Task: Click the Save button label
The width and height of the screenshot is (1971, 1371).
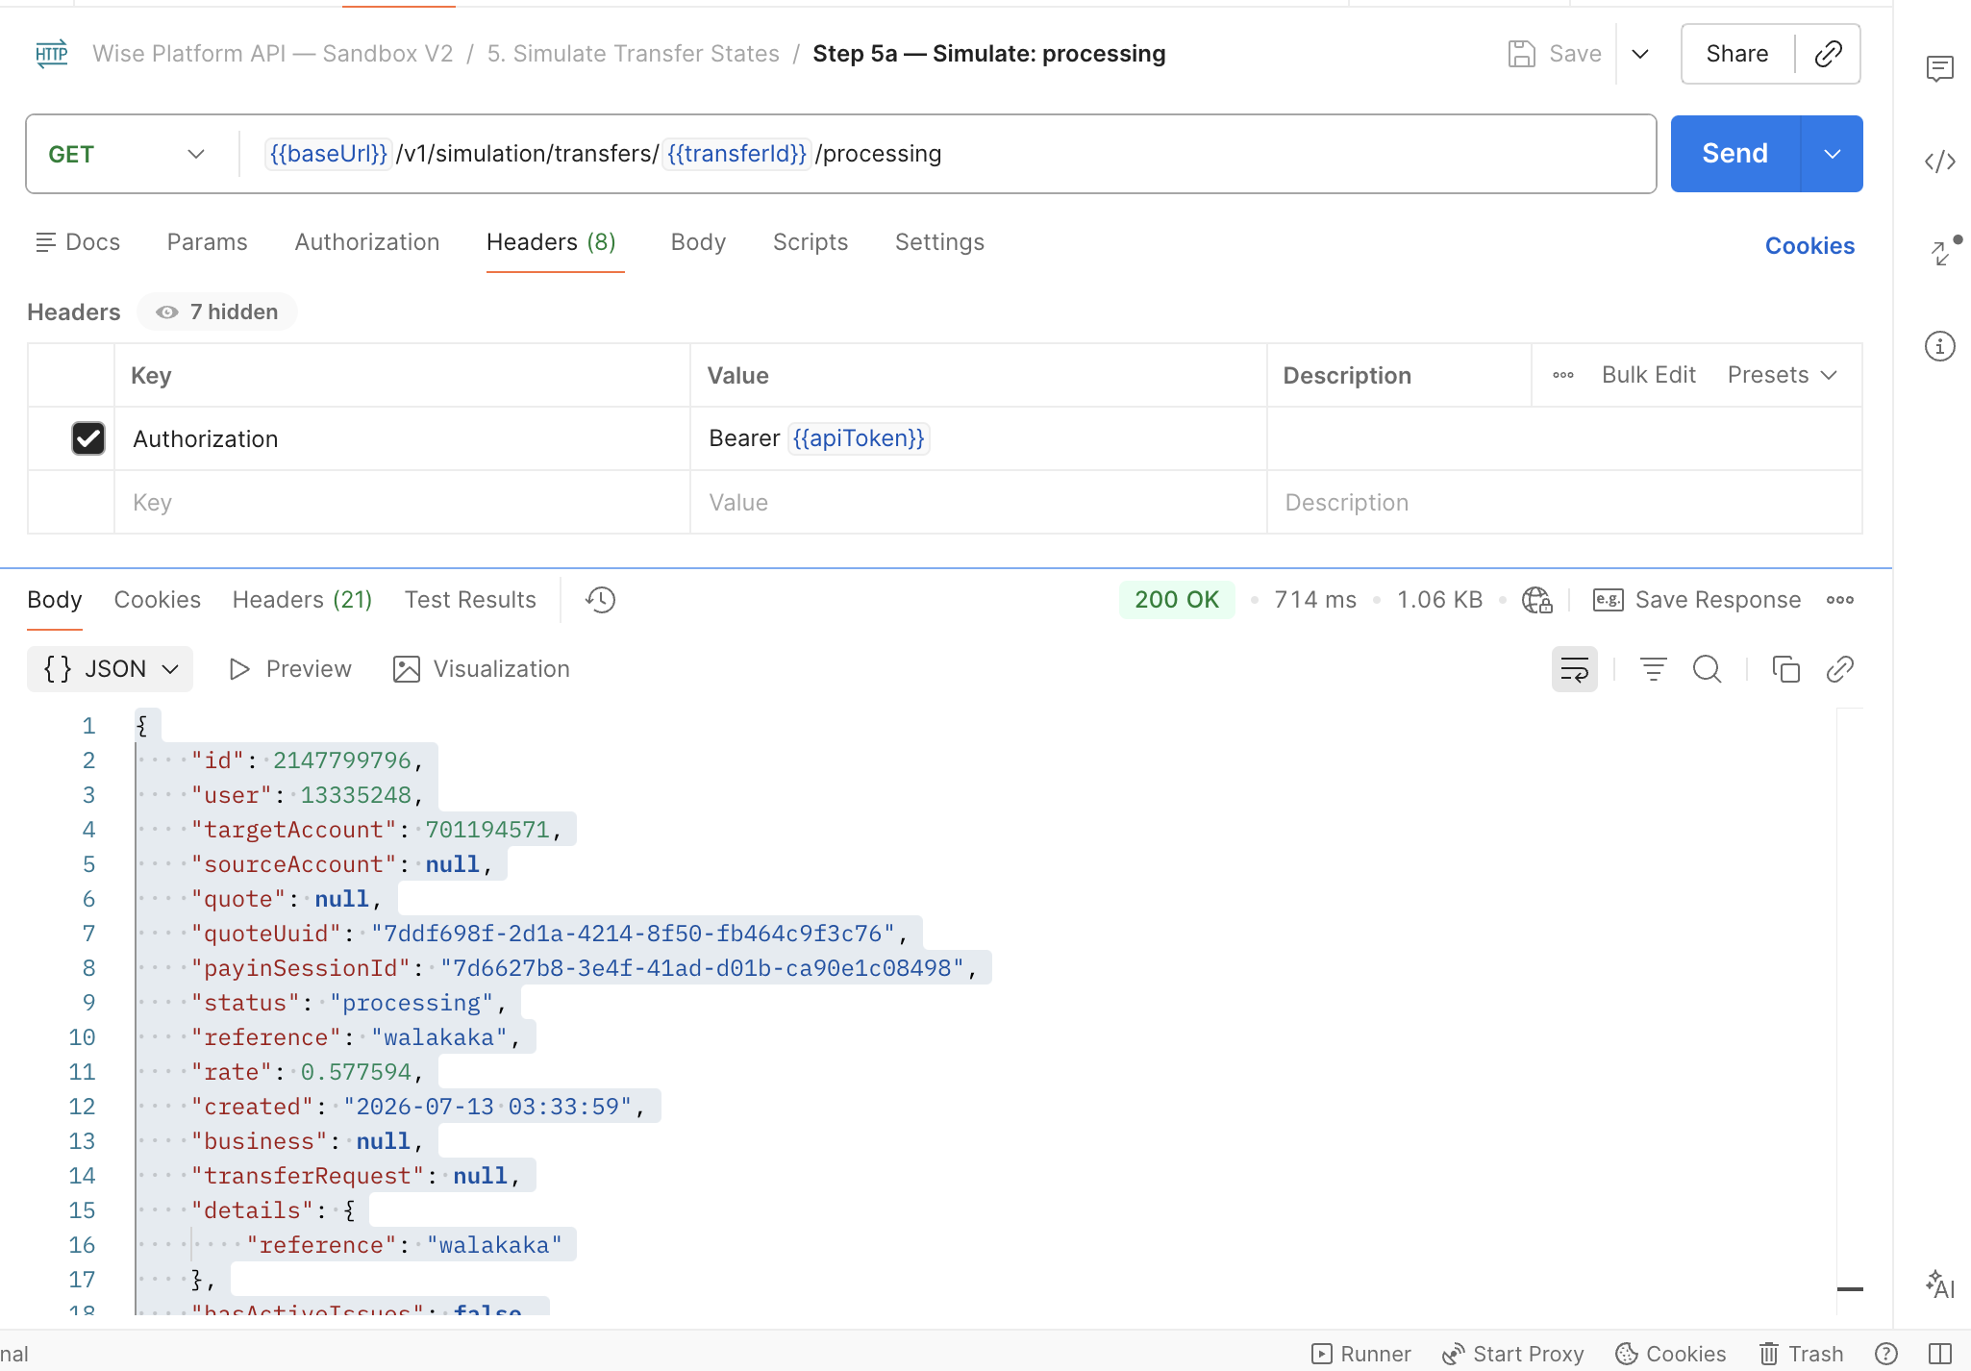Action: click(1575, 54)
